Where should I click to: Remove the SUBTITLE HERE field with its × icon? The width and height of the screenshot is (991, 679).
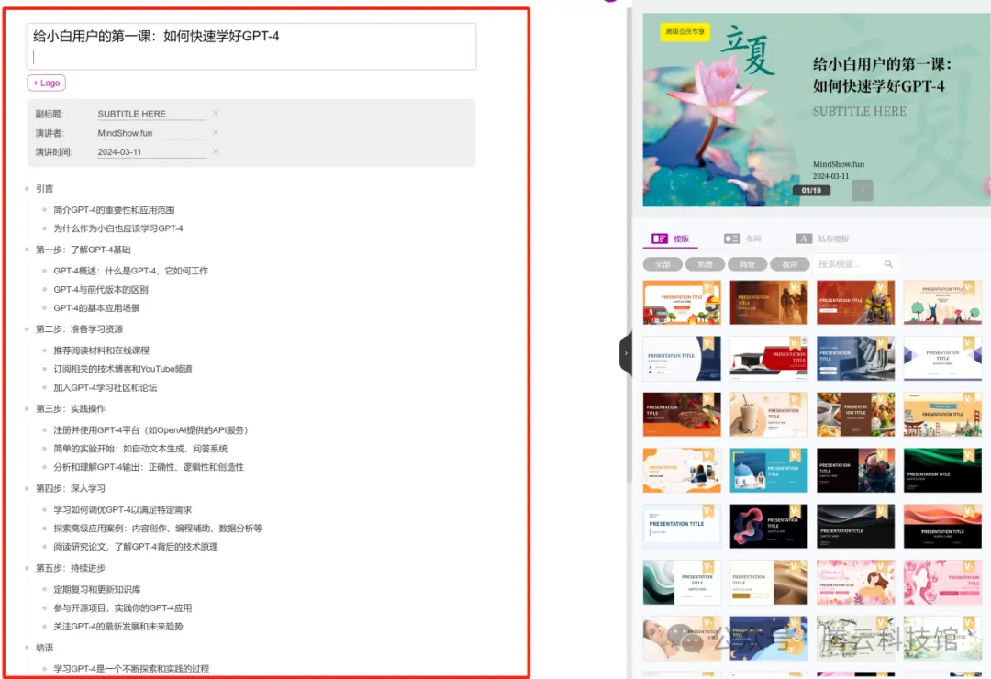click(x=216, y=113)
